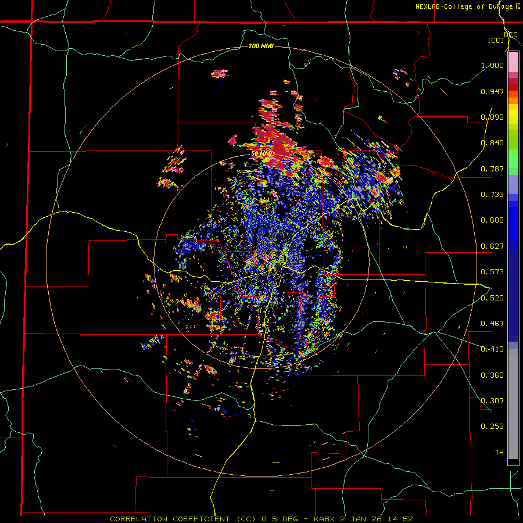Click the KABX radar site identifier
This screenshot has width=523, height=523.
[x=325, y=519]
